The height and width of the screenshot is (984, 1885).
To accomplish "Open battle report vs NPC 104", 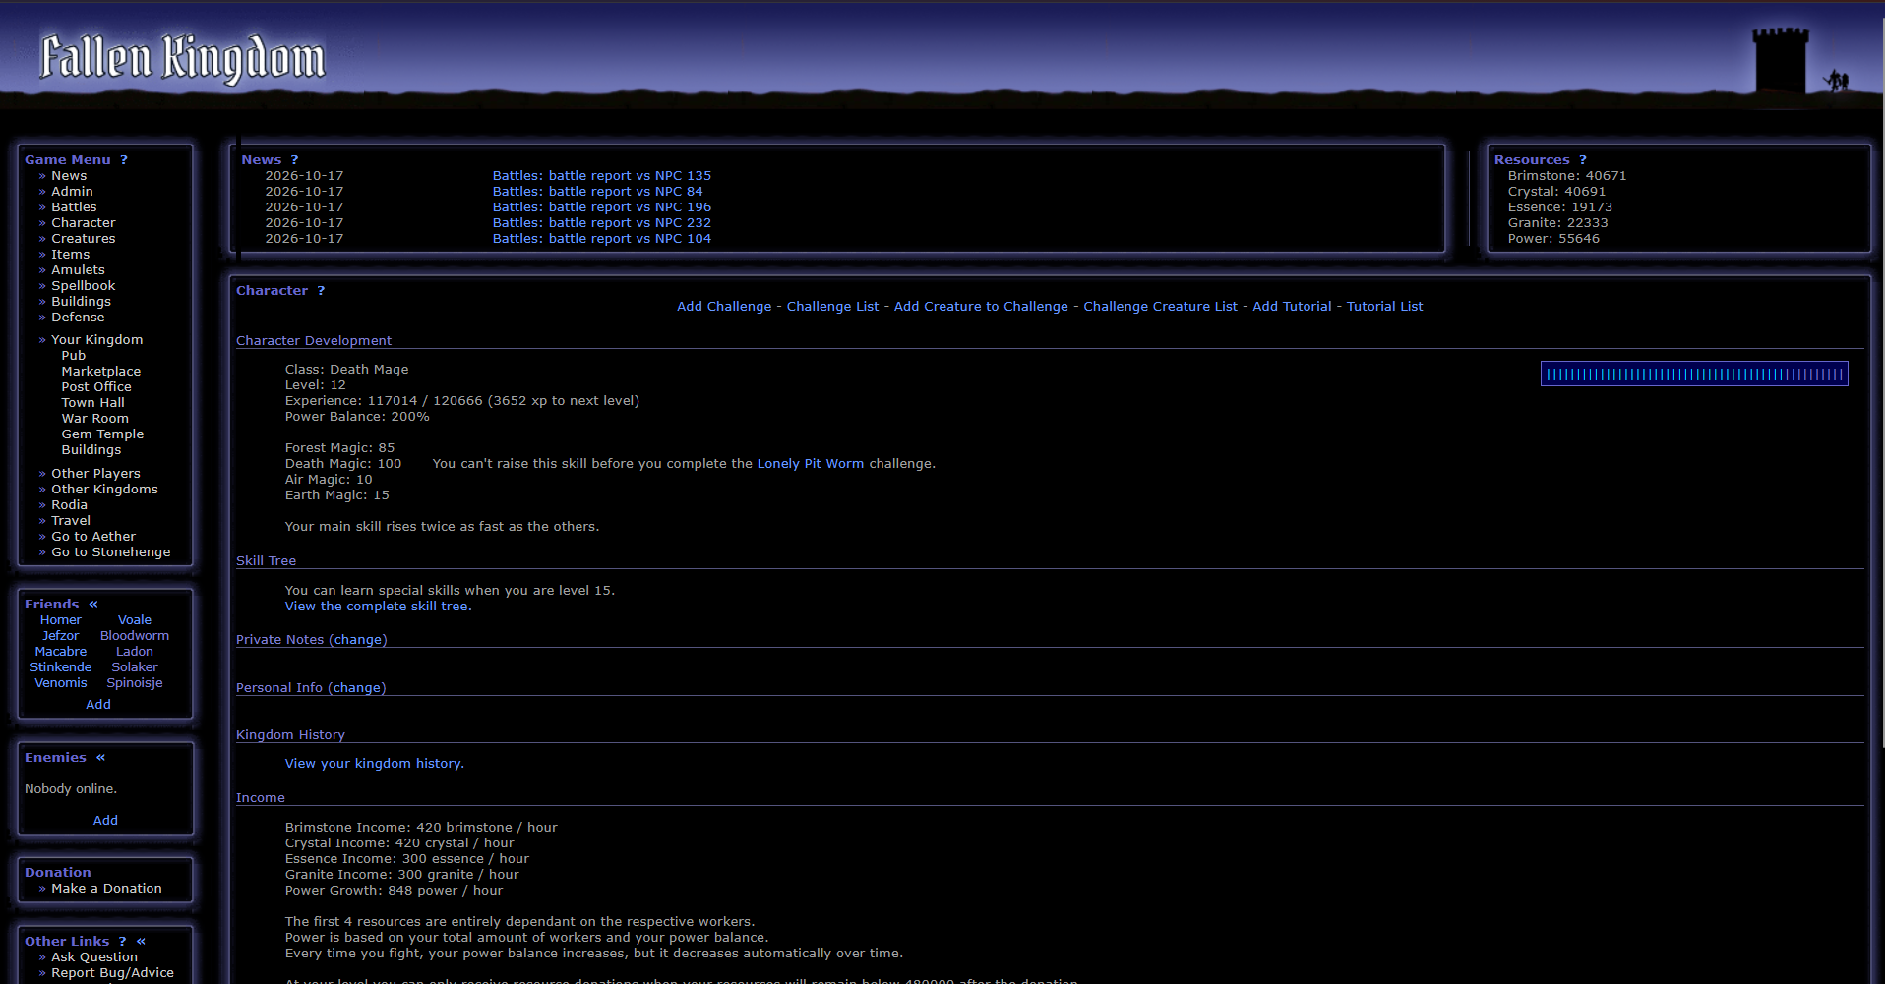I will [x=602, y=239].
